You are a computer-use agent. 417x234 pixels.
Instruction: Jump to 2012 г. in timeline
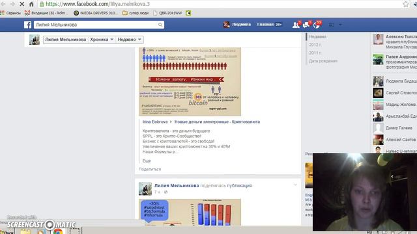315,45
